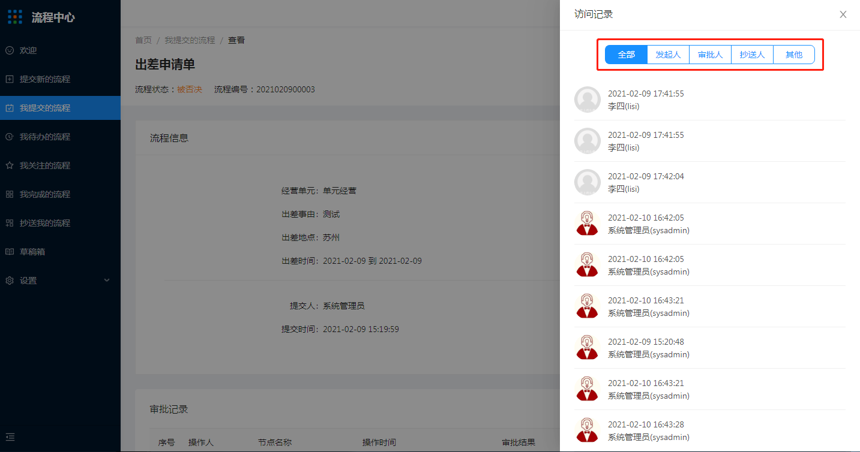
Task: Click the 序号 column header
Action: (167, 442)
